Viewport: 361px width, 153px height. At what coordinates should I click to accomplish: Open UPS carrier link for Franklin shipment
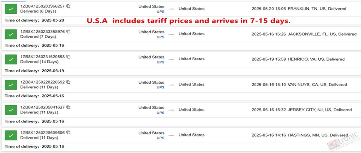161,12
